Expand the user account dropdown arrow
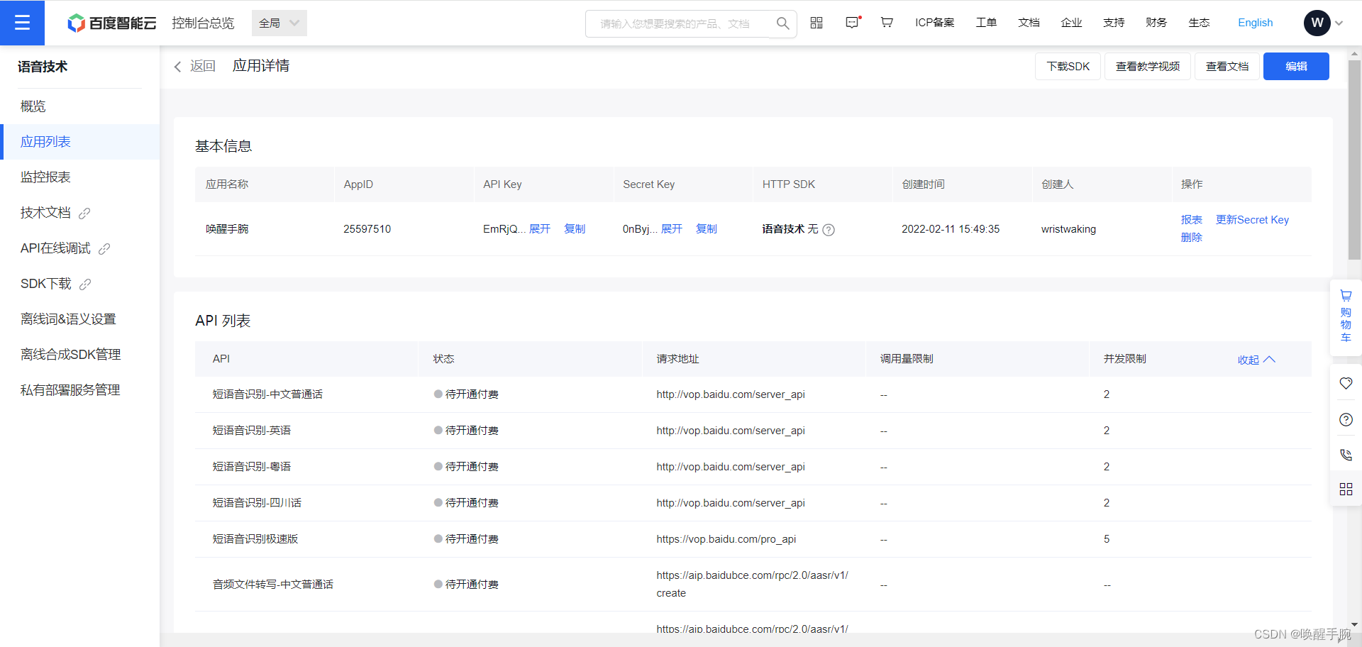 [1339, 23]
